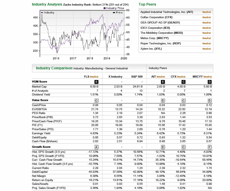Click Proj. Sales Growth (F1/F0) label
This screenshot has width=230, height=191.
[x=49, y=188]
